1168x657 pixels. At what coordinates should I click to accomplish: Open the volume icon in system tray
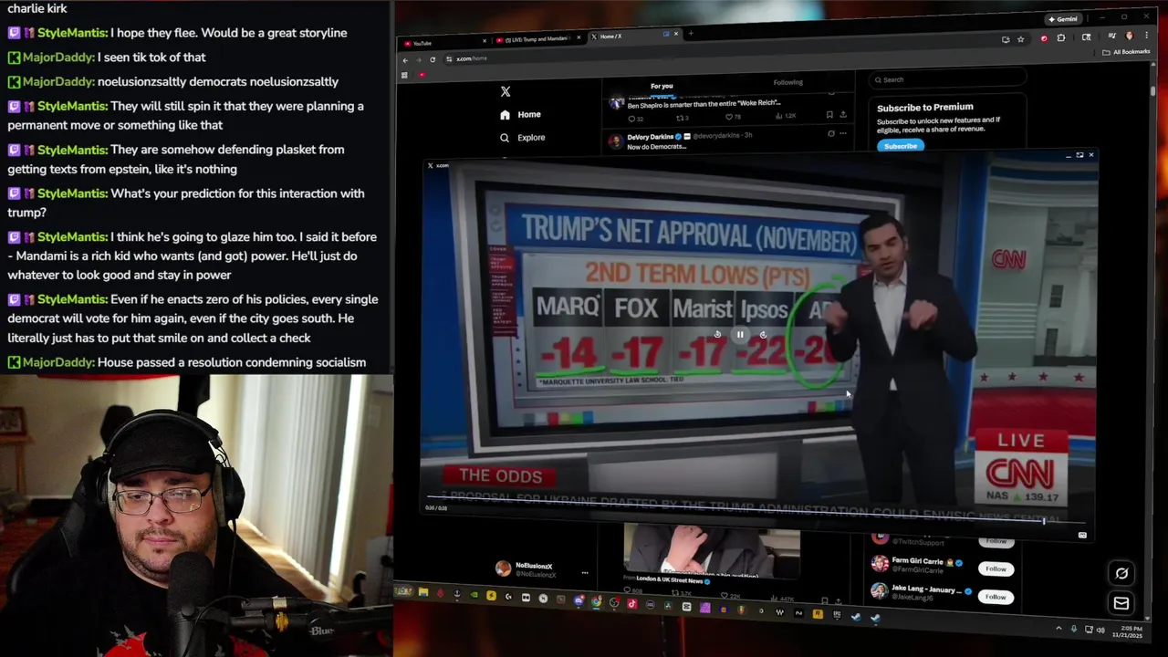[x=1100, y=630]
